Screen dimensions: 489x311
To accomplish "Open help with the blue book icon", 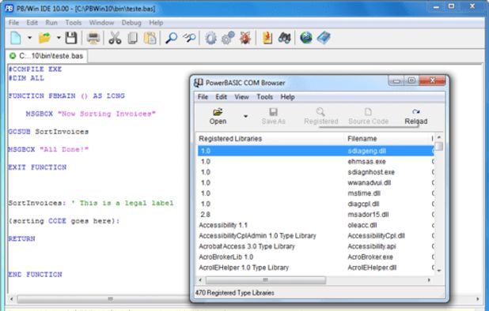I will tap(324, 38).
